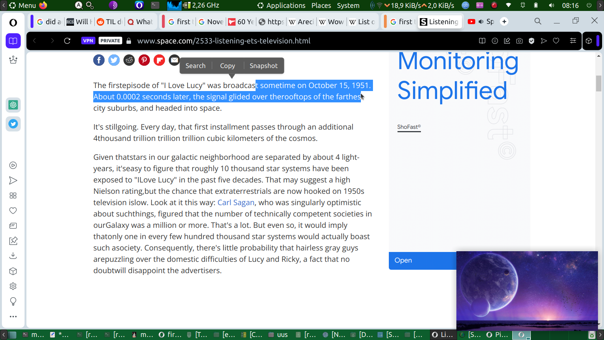Take a snapshot with the camera icon

519,41
